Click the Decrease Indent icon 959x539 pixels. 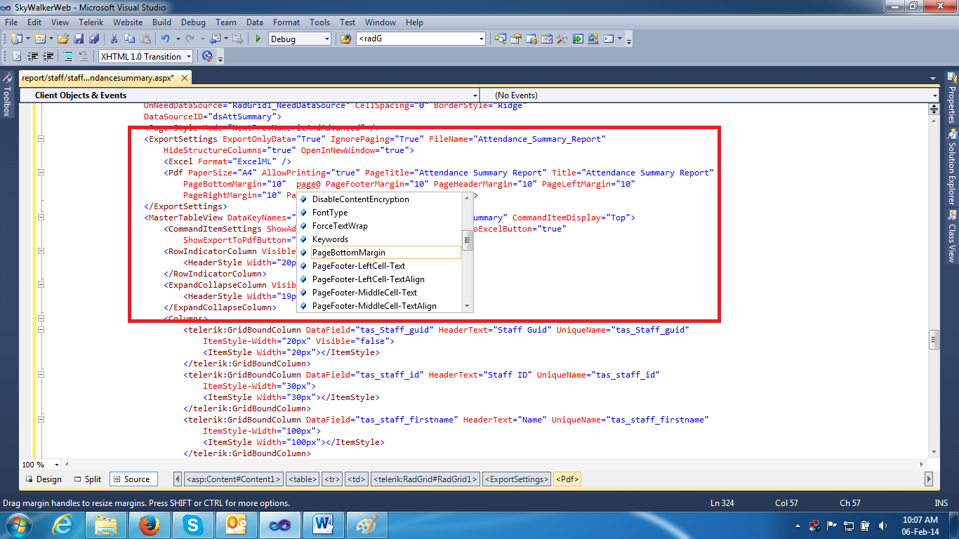32,56
